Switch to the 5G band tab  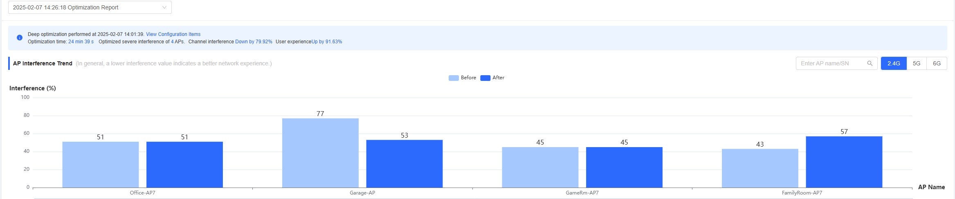[917, 63]
